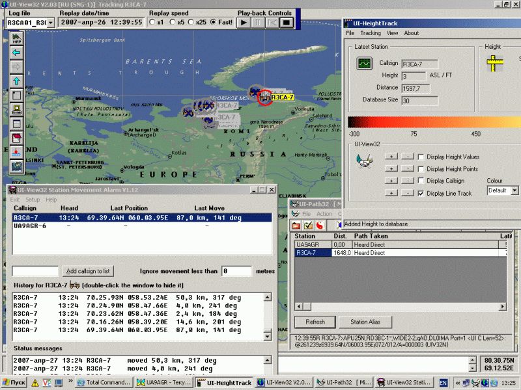521x390 pixels.
Task: Click the checkmark icon in UI-Path32 toolbar
Action: [x=308, y=226]
